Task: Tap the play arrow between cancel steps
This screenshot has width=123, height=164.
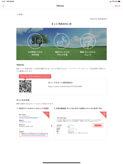Action: pyautogui.click(x=52, y=126)
